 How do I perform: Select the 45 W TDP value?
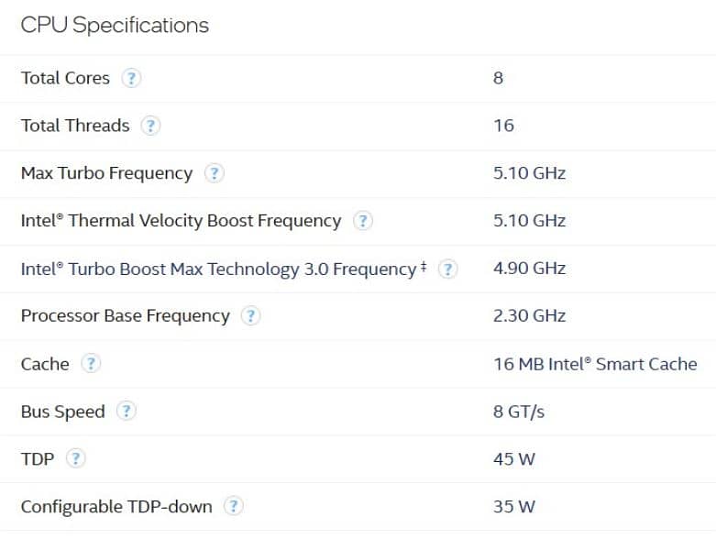pos(513,459)
